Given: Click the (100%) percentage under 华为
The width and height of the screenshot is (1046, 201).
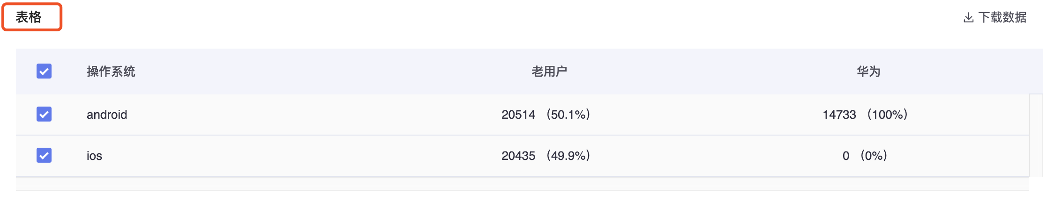Looking at the screenshot, I should [x=887, y=115].
